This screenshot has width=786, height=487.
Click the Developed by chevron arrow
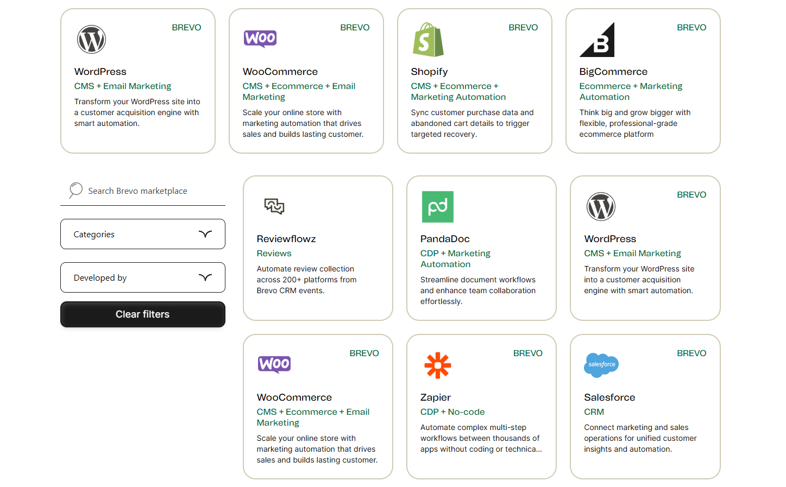205,277
